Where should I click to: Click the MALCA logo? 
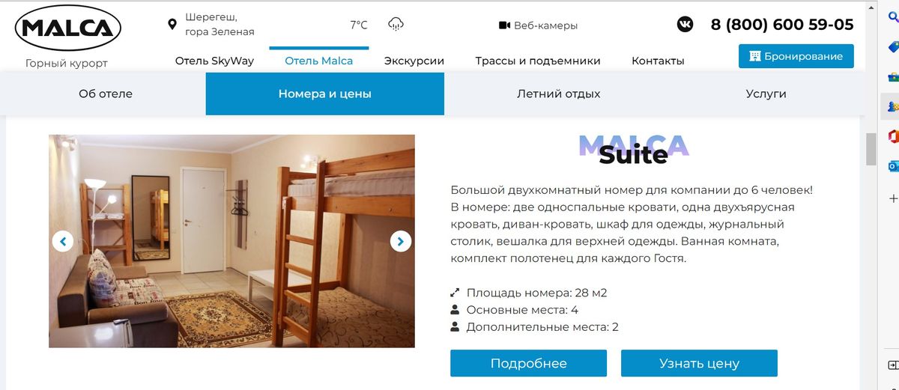point(68,28)
